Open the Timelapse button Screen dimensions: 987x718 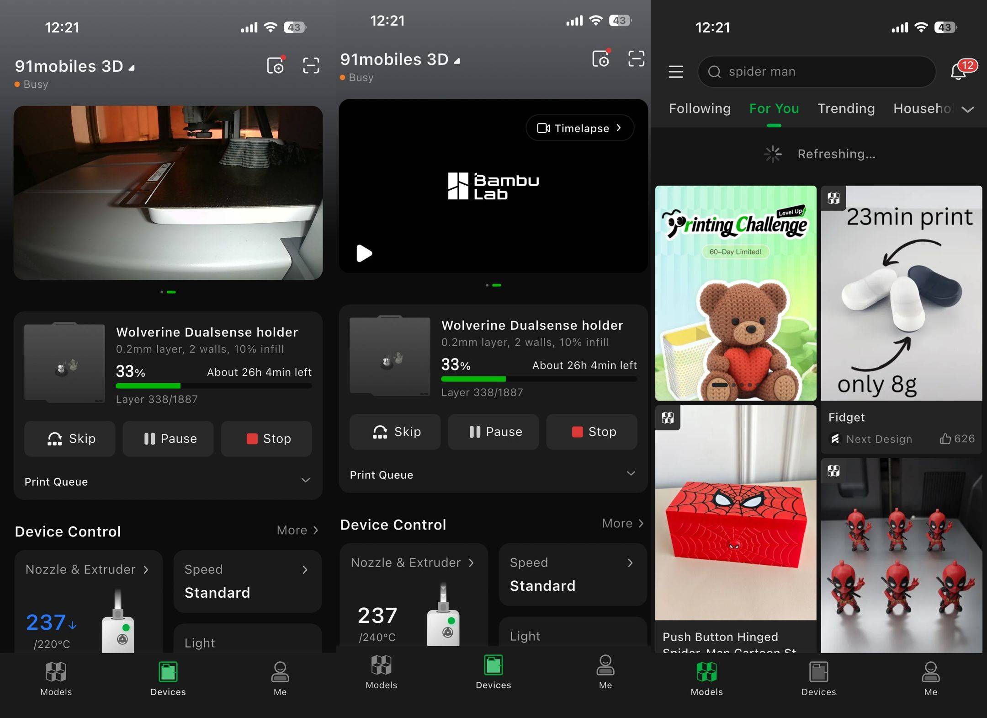point(579,128)
